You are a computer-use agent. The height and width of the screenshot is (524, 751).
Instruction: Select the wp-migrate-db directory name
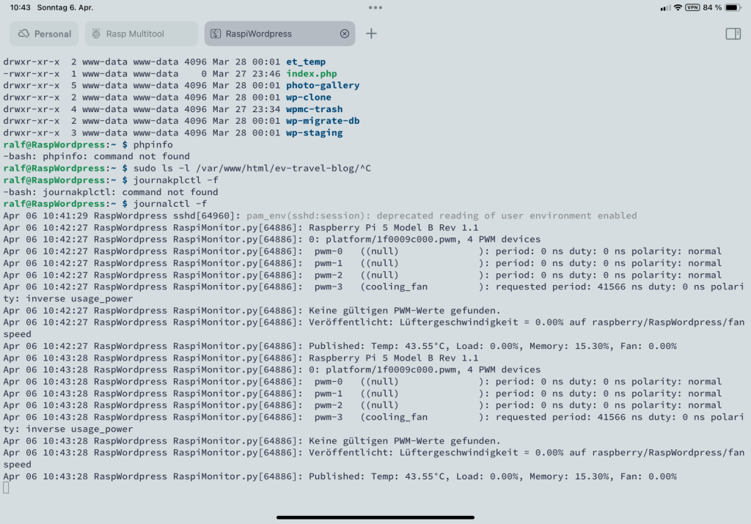(x=323, y=121)
